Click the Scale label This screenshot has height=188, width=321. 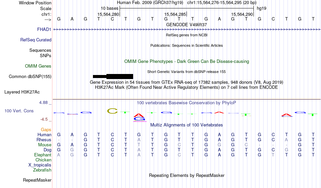46,8
